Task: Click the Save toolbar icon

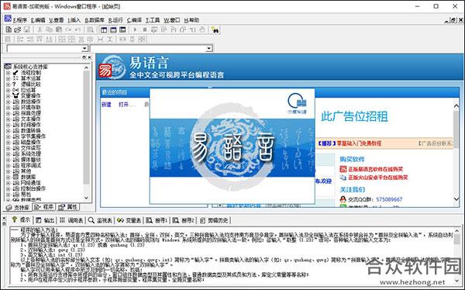Action: 26,29
